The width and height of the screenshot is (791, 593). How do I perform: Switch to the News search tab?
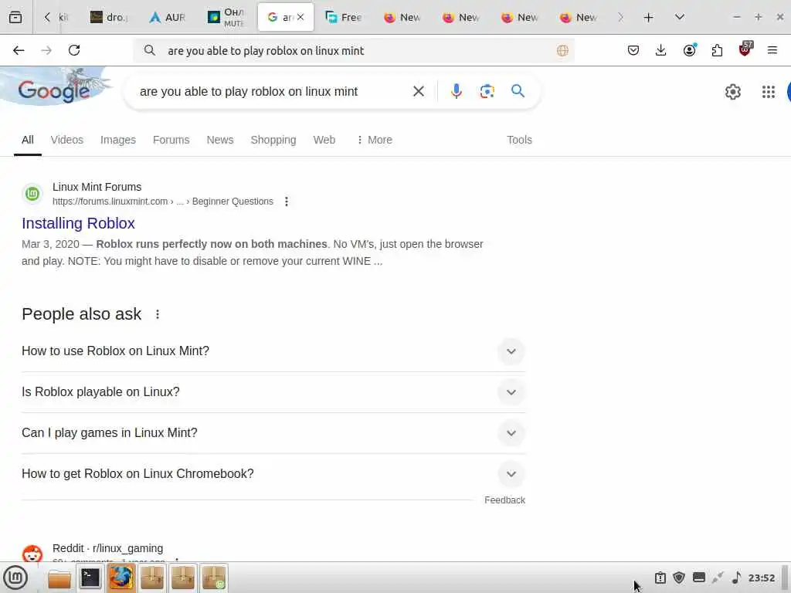click(x=220, y=140)
